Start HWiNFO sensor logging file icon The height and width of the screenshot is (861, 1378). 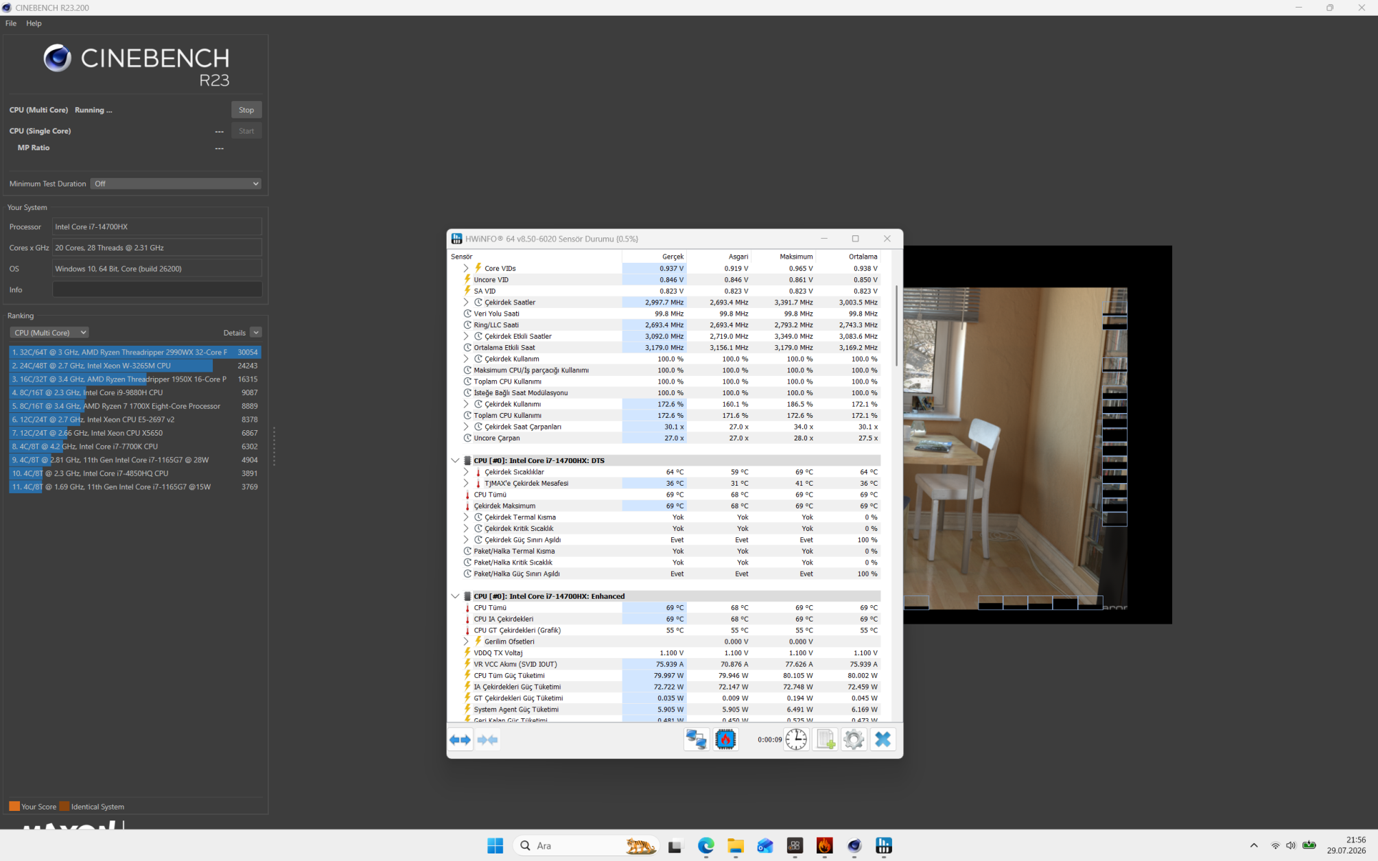(x=825, y=740)
